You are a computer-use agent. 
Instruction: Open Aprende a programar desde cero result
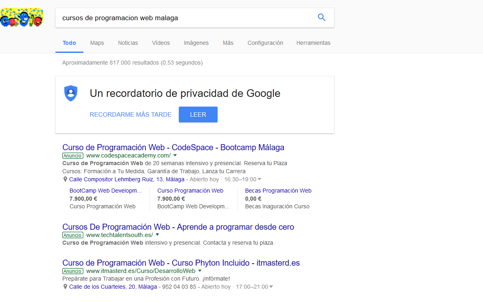click(x=178, y=227)
